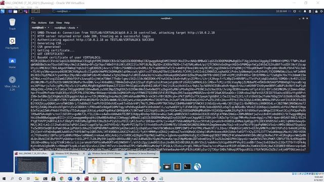Viewport: 324px width, 182px height.
Task: Click the Kali panel clock showing 10:30 AM
Action: (281, 11)
